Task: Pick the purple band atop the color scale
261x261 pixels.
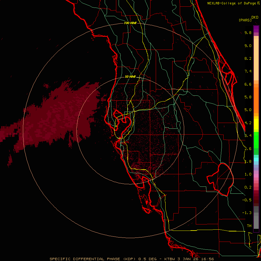Action: (256, 29)
